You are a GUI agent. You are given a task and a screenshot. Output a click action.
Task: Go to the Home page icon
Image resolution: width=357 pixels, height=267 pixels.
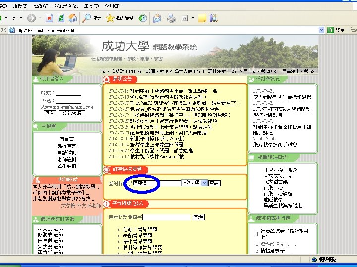73,18
